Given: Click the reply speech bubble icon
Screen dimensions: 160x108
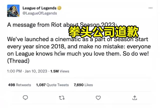Looking at the screenshot, I should 25,97.
